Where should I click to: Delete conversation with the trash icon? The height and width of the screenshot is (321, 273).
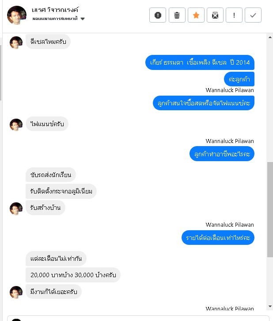tap(177, 15)
